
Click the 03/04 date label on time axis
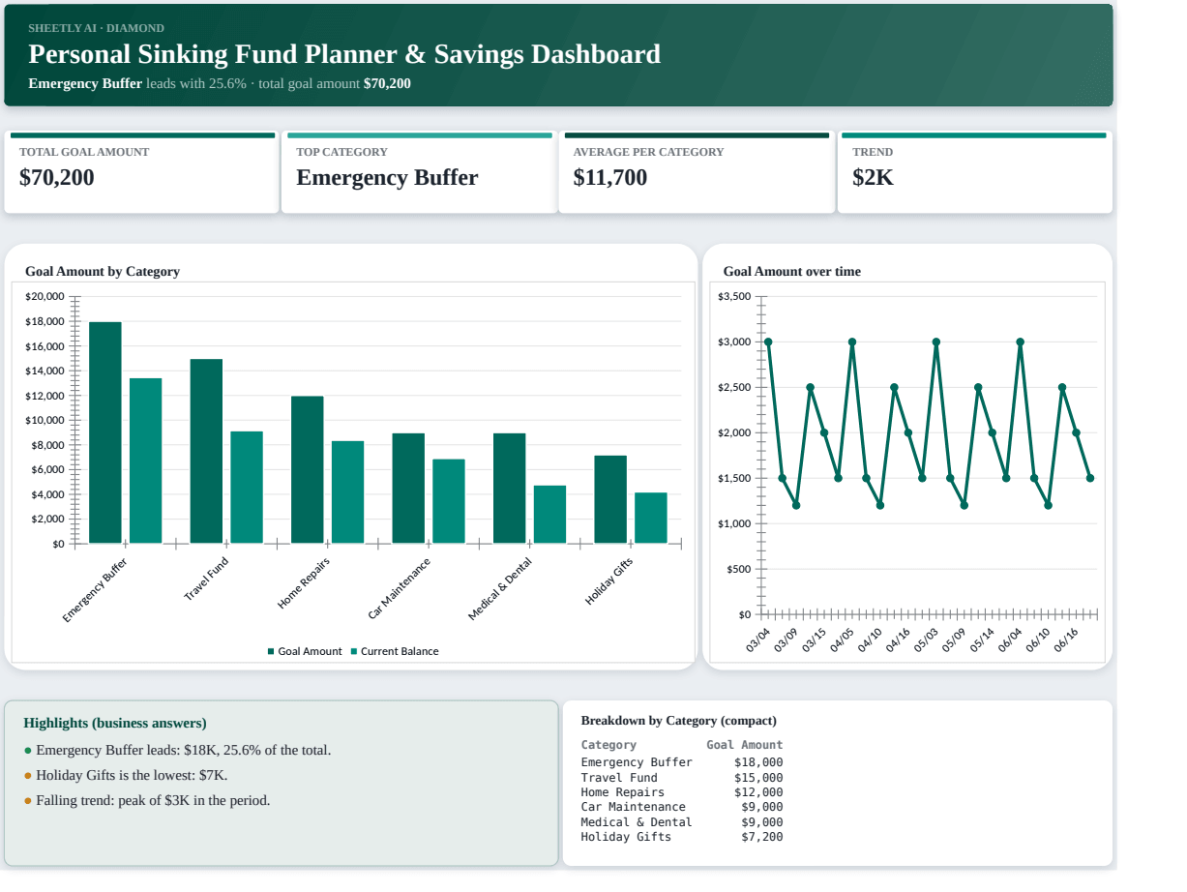tap(758, 639)
